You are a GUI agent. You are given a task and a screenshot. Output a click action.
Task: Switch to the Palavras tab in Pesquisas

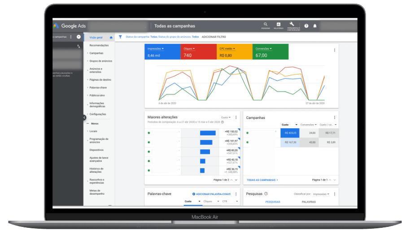[308, 202]
